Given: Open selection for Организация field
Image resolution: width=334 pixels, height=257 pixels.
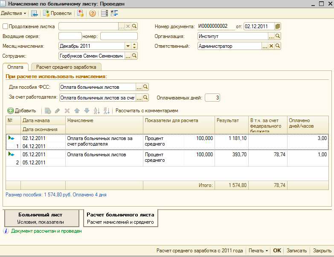Looking at the screenshot, I should point(271,36).
